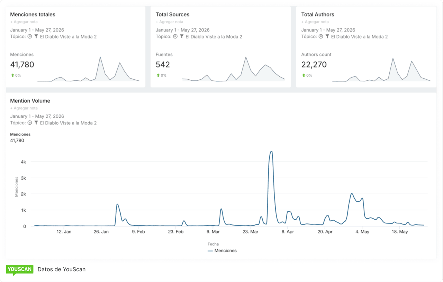This screenshot has width=443, height=282.
Task: Toggle the Menciones legend series below chart
Action: click(x=222, y=250)
